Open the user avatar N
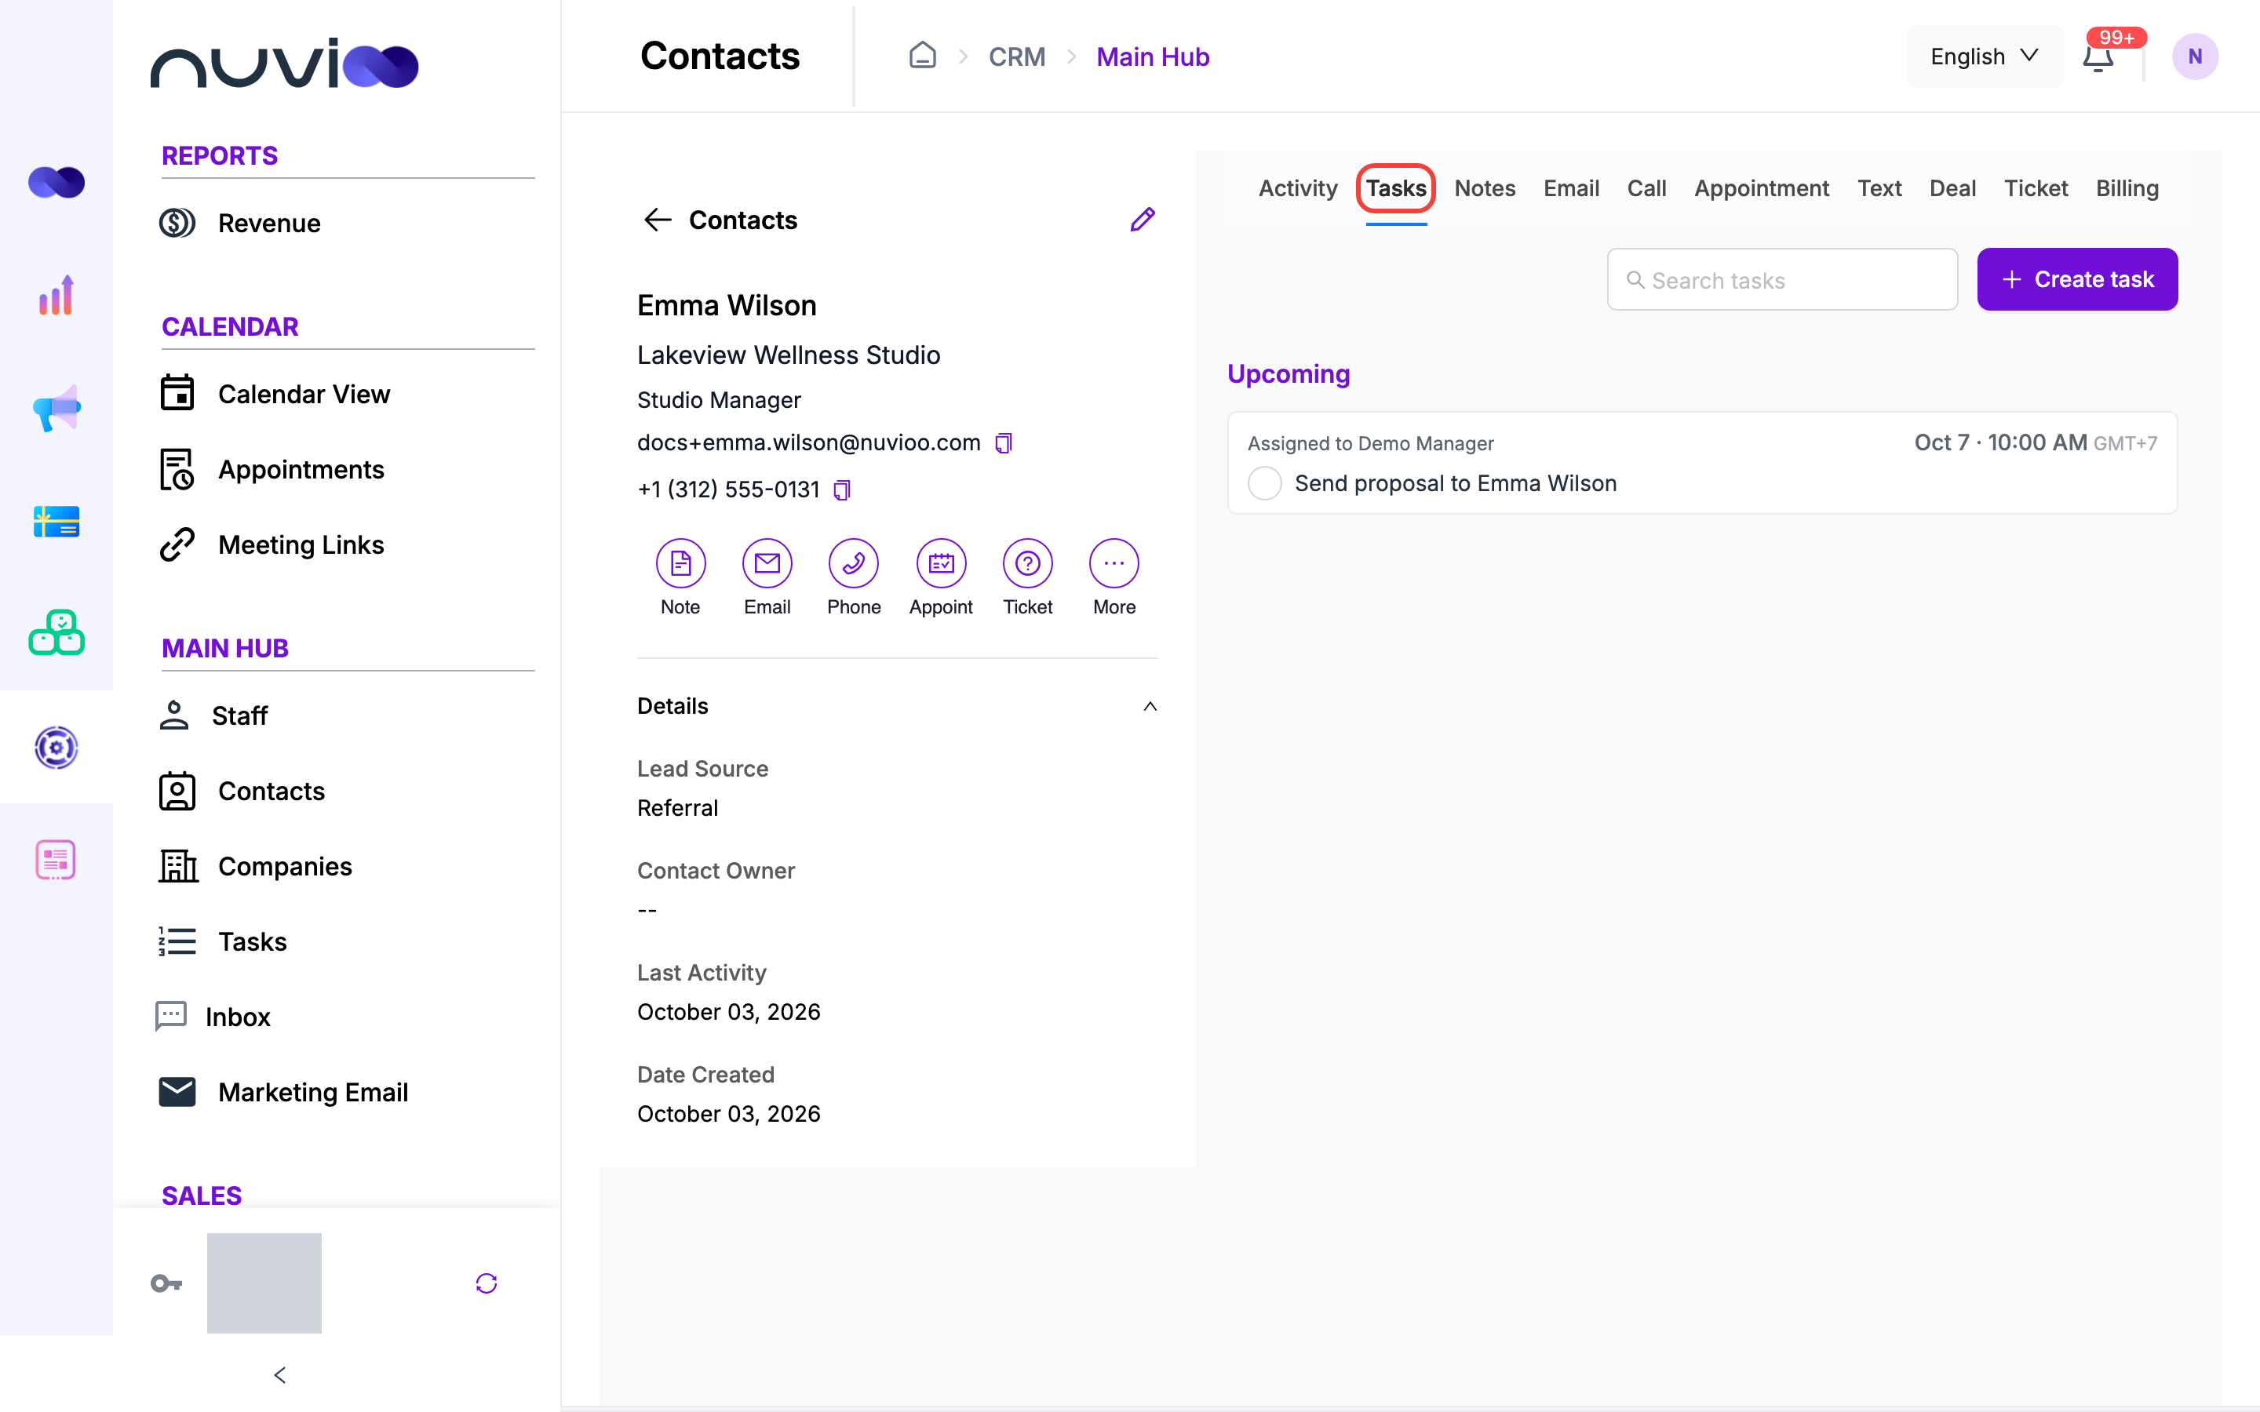The height and width of the screenshot is (1412, 2260). (2195, 56)
